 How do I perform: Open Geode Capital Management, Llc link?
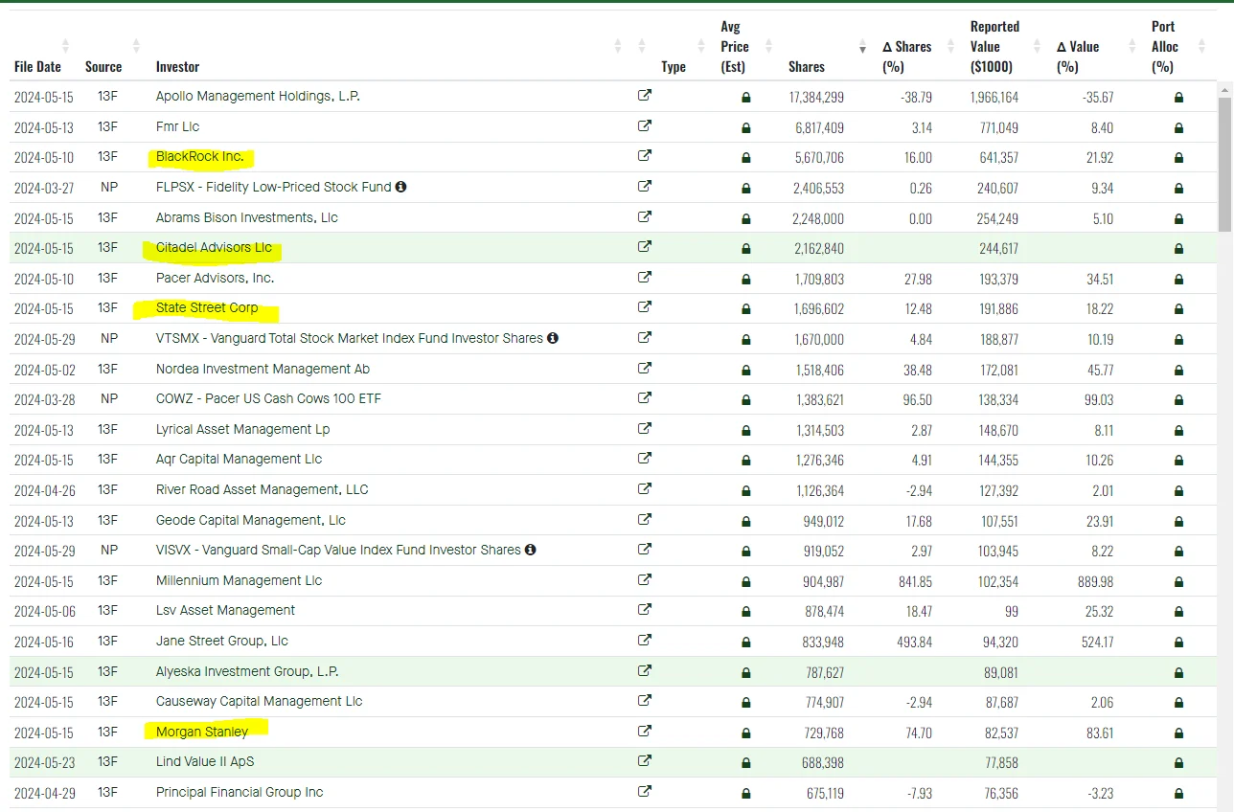251,520
